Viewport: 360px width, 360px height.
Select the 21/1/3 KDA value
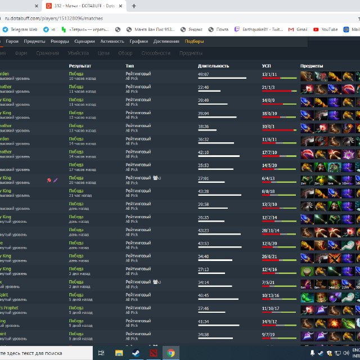tap(268, 87)
